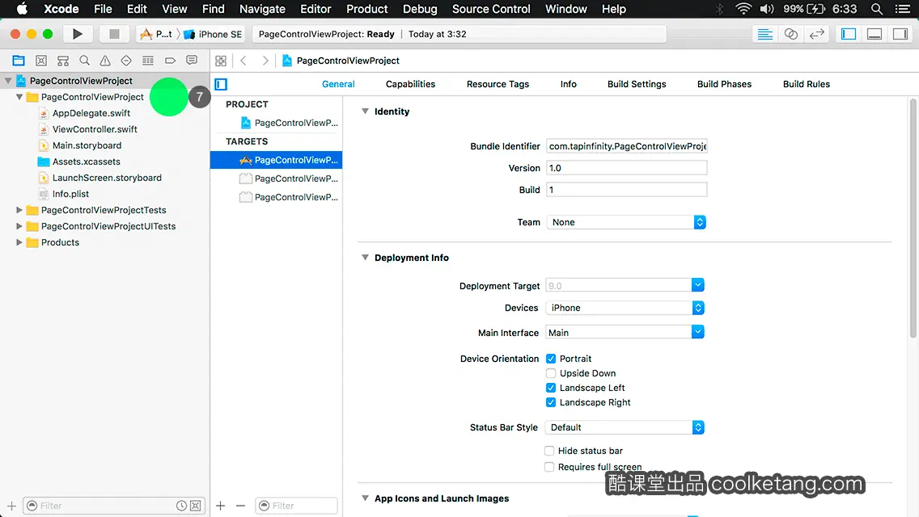Show the Assistant editor icon
The width and height of the screenshot is (919, 517).
[790, 34]
